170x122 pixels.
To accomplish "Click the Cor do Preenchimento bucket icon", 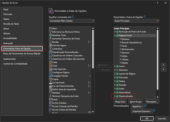I will click(x=51, y=86).
